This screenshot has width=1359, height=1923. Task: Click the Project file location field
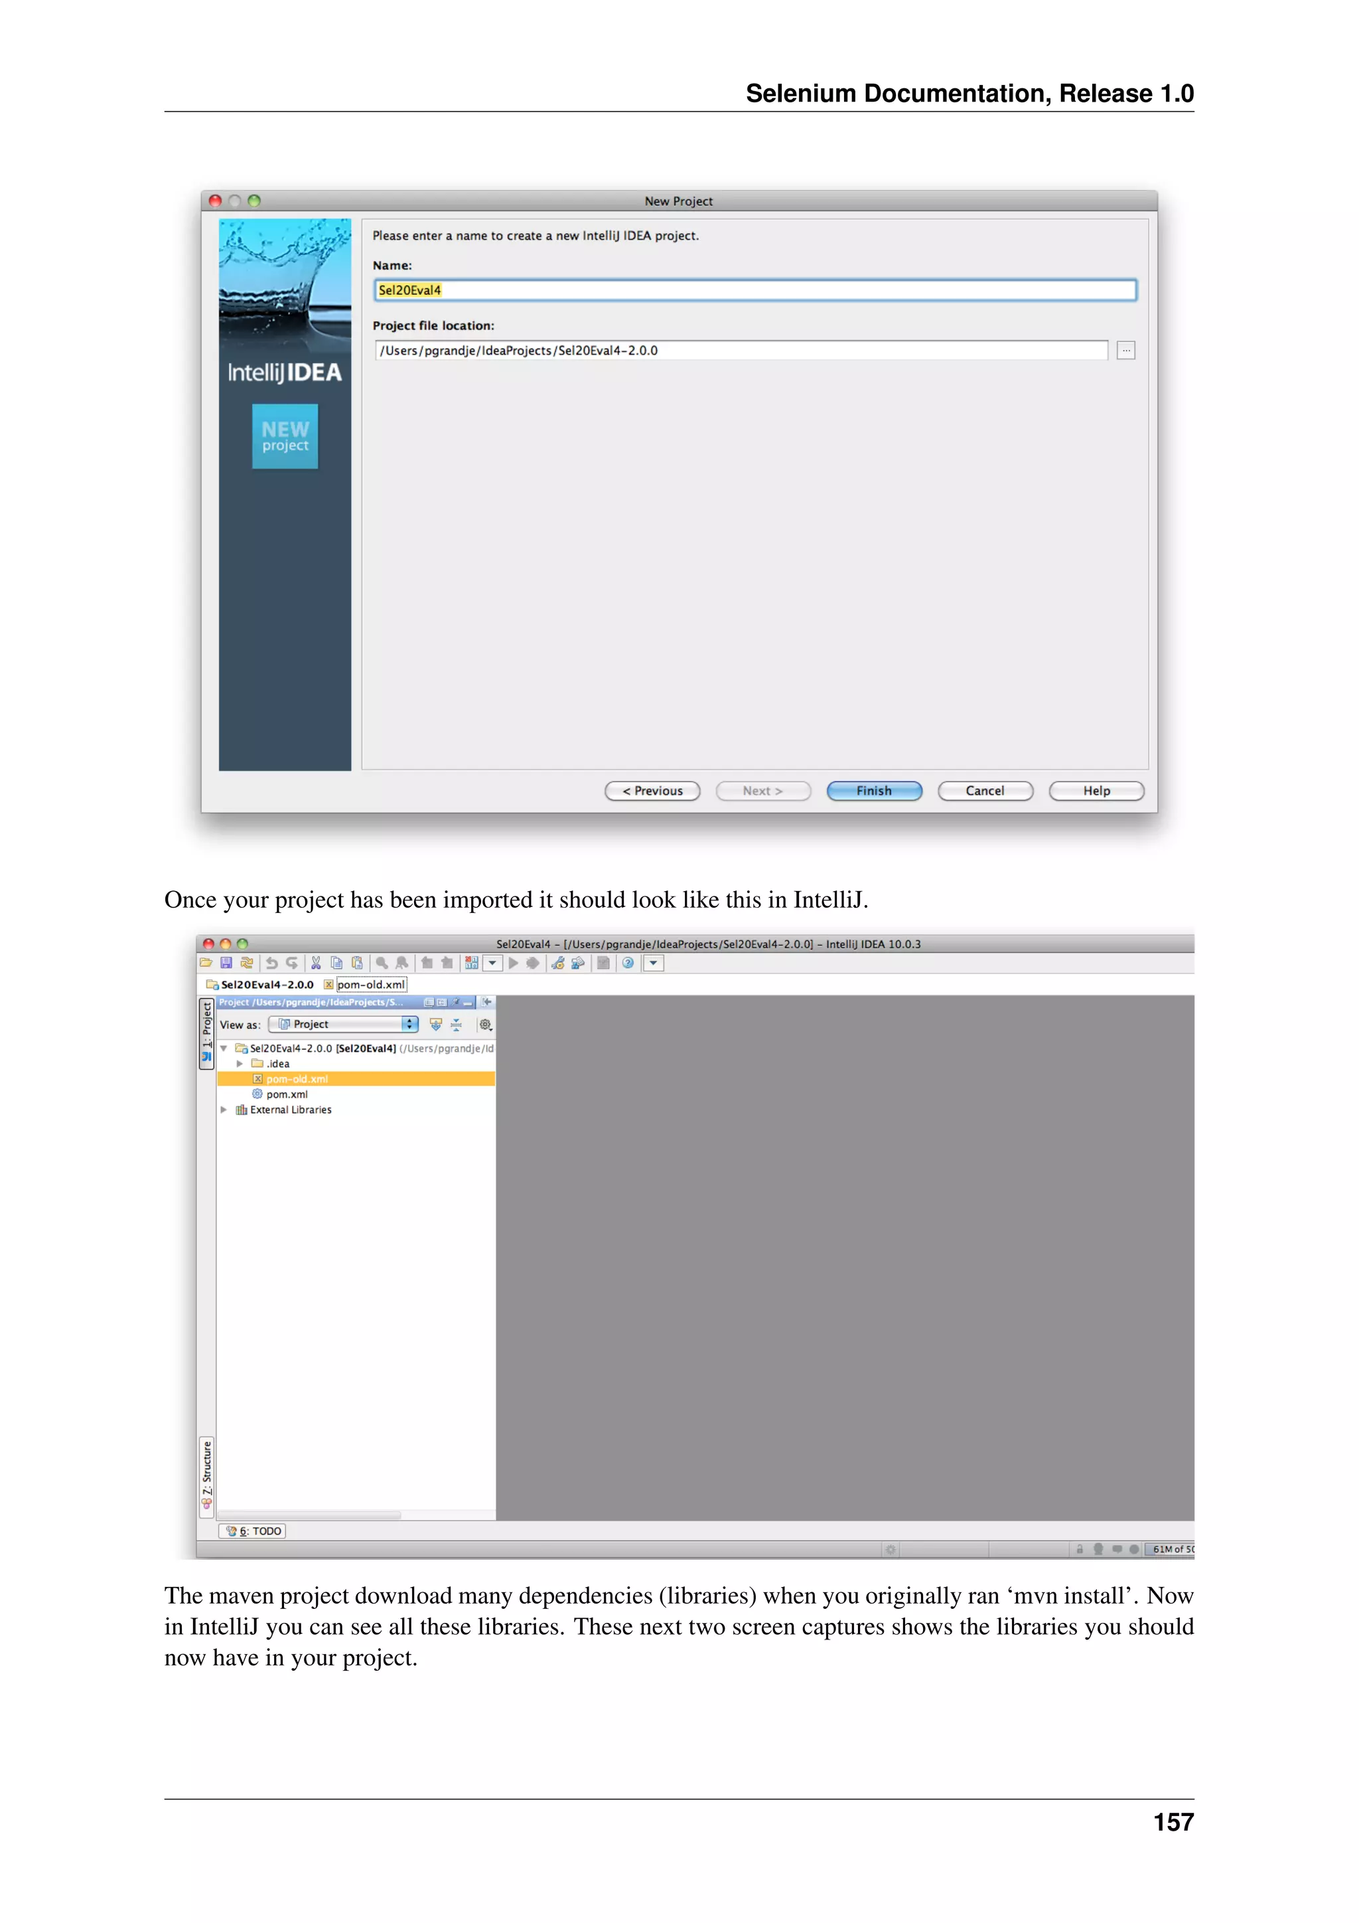point(741,350)
